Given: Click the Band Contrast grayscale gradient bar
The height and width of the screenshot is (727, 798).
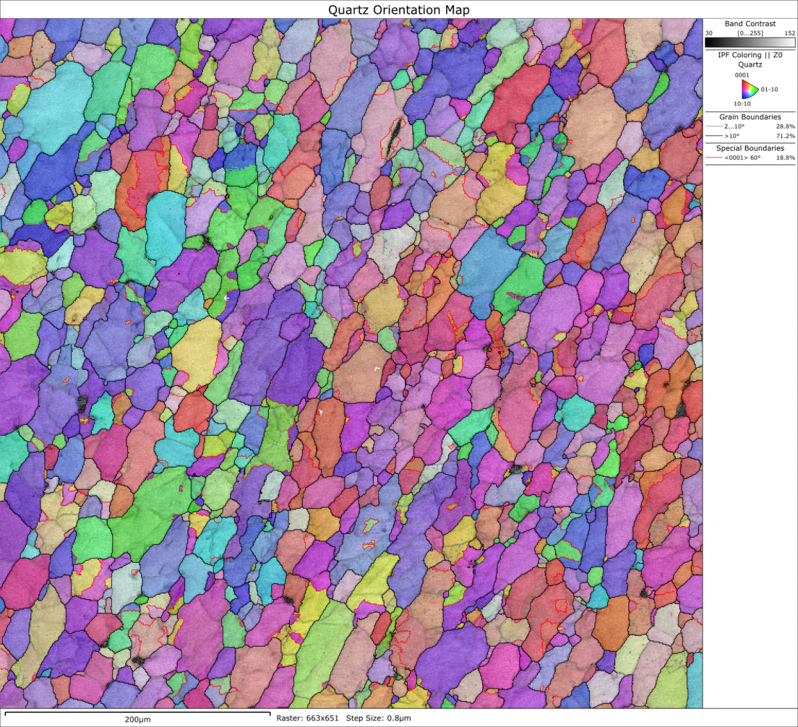Looking at the screenshot, I should [x=750, y=43].
